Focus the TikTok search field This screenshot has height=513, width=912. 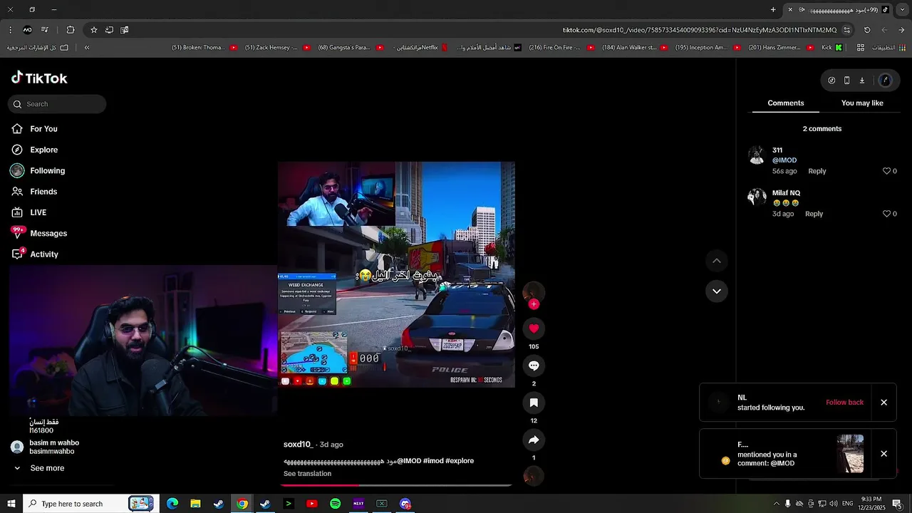tap(57, 104)
